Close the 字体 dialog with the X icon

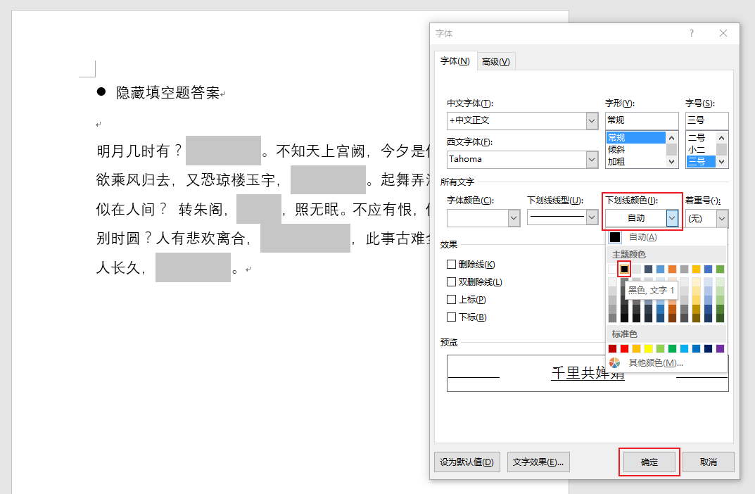click(723, 33)
